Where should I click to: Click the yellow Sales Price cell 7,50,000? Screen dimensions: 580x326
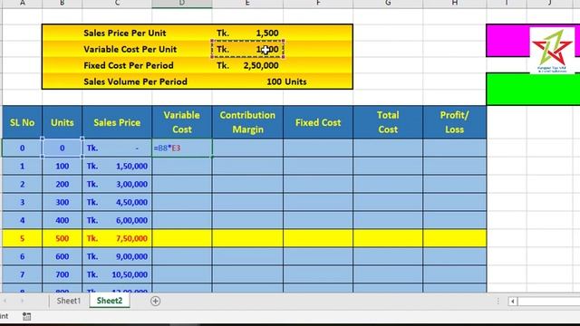(x=117, y=238)
